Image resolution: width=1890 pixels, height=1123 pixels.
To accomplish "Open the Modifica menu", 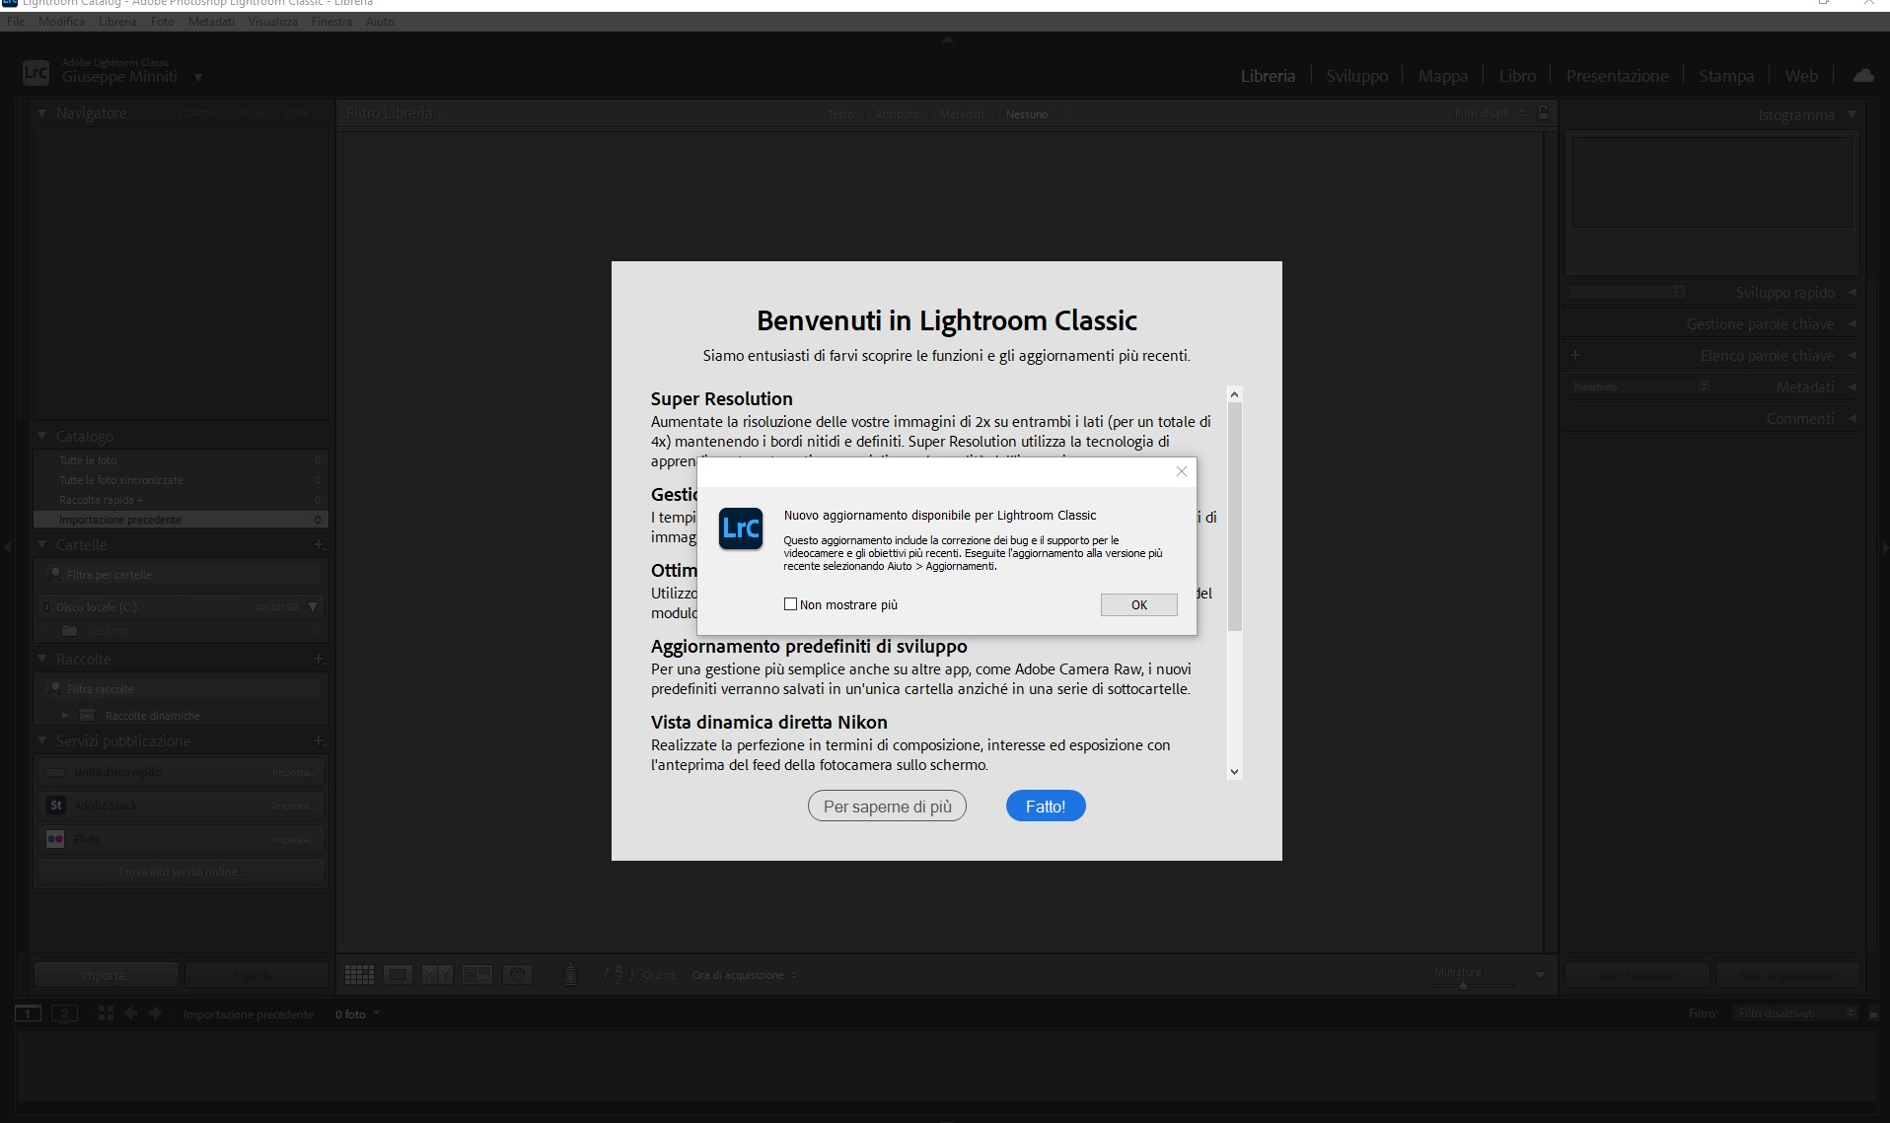I will [x=61, y=21].
